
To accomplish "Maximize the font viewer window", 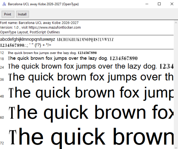I will [159, 4].
